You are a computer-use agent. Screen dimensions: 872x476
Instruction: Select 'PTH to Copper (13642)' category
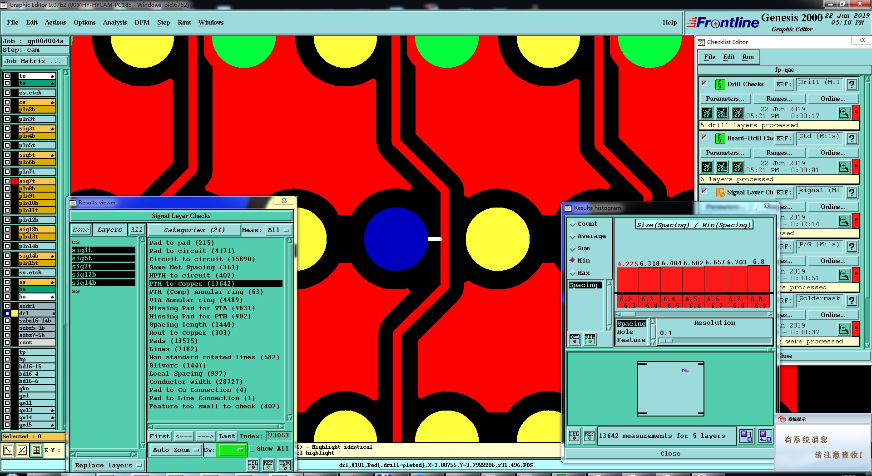tap(216, 283)
